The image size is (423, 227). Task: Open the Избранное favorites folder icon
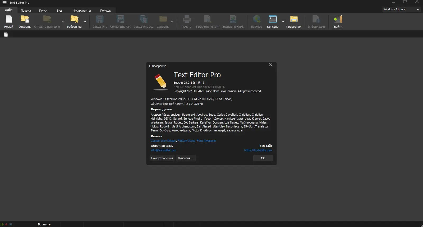click(x=74, y=19)
